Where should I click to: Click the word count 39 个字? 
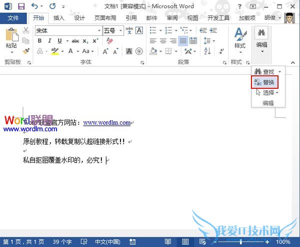[62, 242]
